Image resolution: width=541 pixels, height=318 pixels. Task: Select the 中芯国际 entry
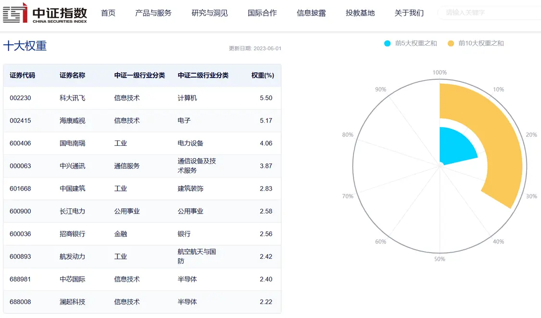tap(72, 279)
